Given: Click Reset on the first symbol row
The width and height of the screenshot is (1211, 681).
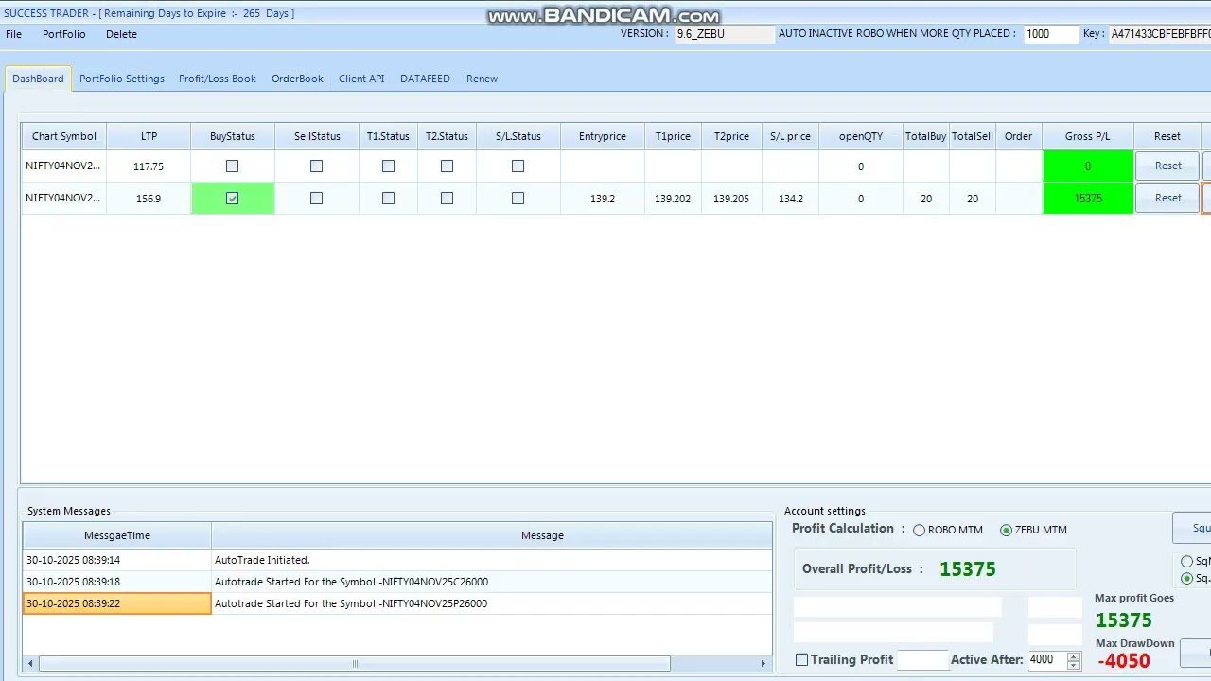Looking at the screenshot, I should (x=1167, y=166).
